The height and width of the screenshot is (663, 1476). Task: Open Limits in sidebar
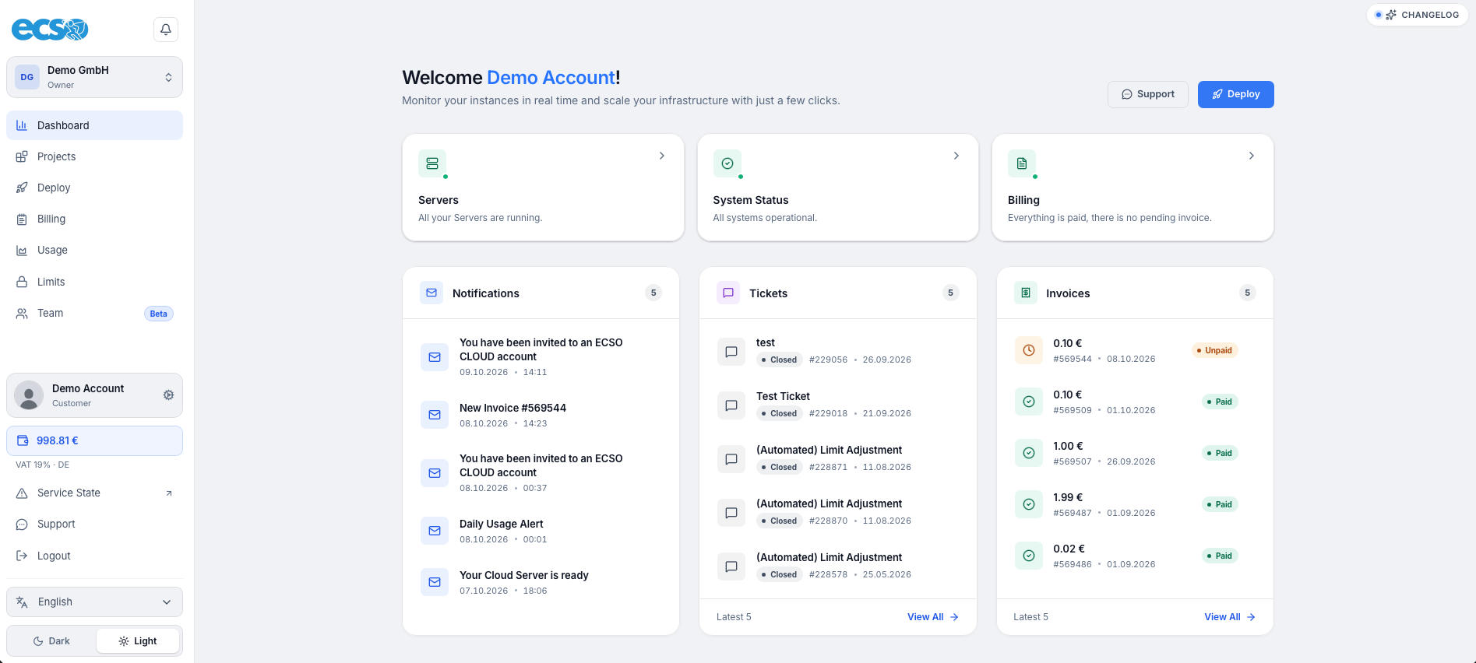point(94,282)
